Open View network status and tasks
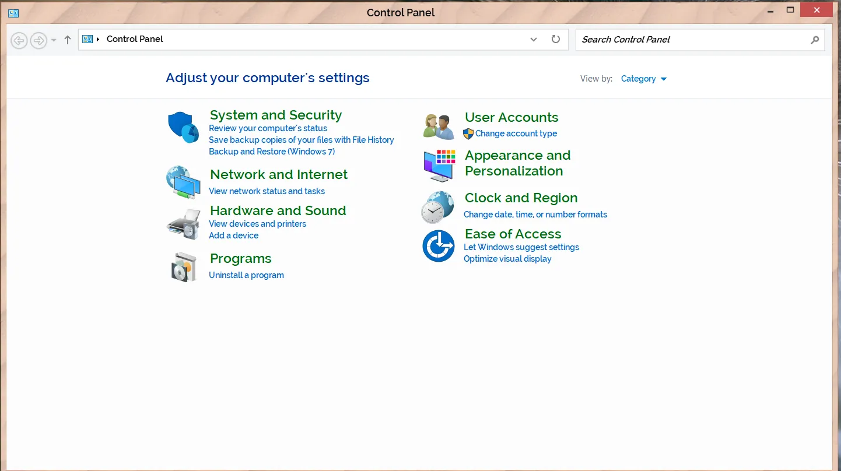This screenshot has width=841, height=471. point(267,191)
